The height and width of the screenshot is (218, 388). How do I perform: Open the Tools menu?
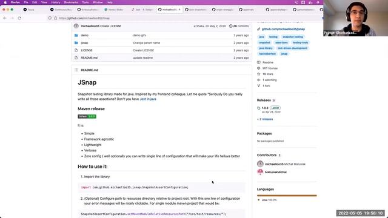pos(85,2)
